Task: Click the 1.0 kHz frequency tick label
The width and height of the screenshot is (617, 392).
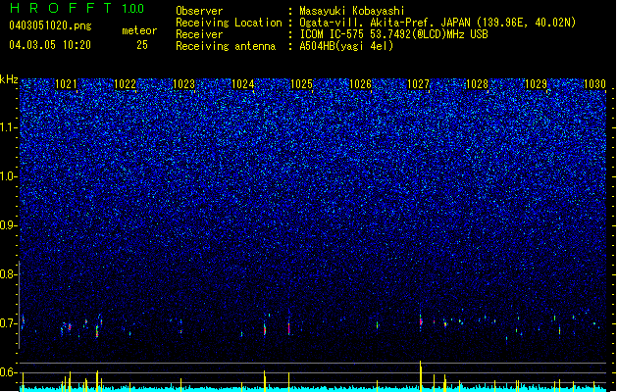Action: (x=9, y=176)
